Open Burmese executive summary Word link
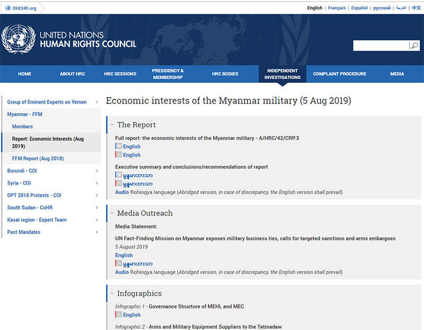 coord(138,176)
